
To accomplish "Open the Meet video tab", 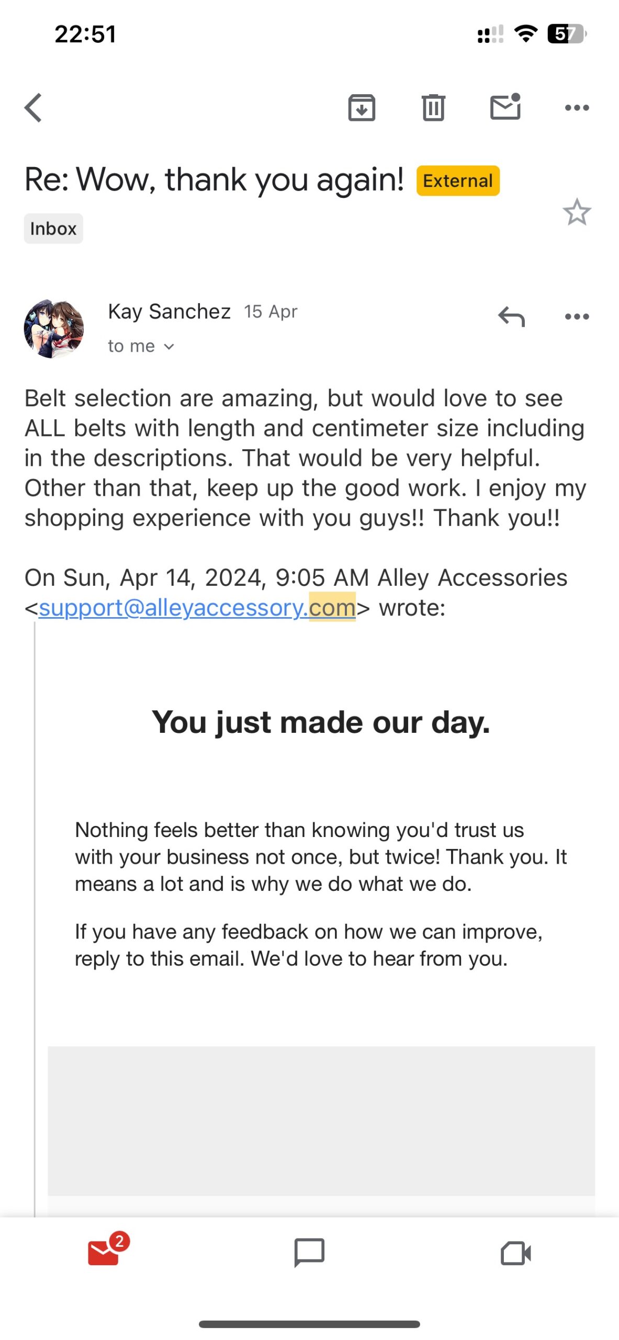I will coord(515,1252).
